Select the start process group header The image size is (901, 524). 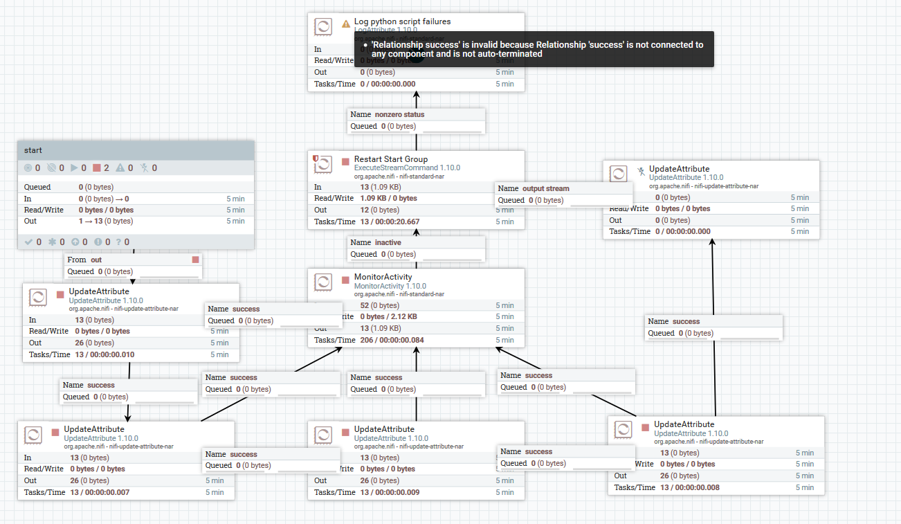(x=136, y=150)
